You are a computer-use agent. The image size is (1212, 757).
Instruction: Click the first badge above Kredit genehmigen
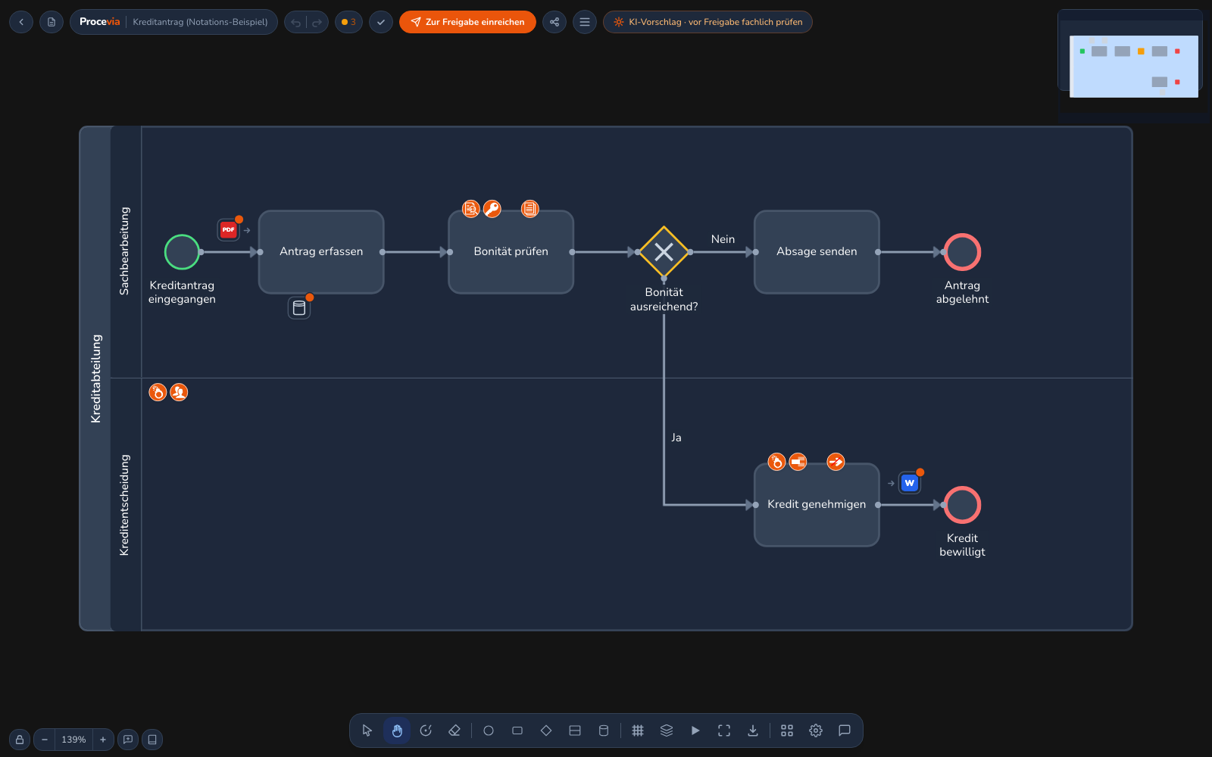(x=777, y=462)
